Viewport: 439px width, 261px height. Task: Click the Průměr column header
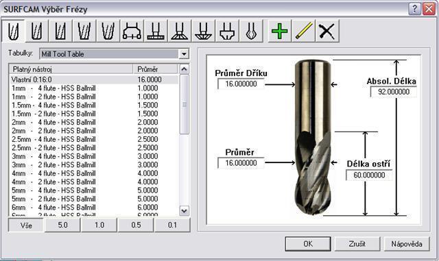155,69
